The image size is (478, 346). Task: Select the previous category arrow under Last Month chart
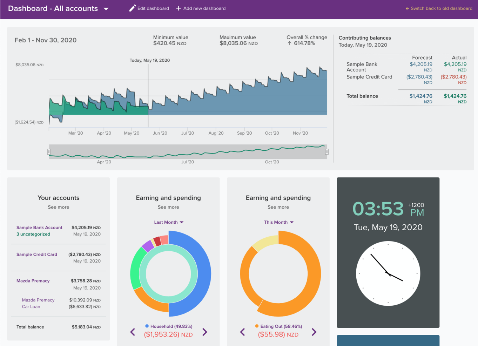(133, 332)
